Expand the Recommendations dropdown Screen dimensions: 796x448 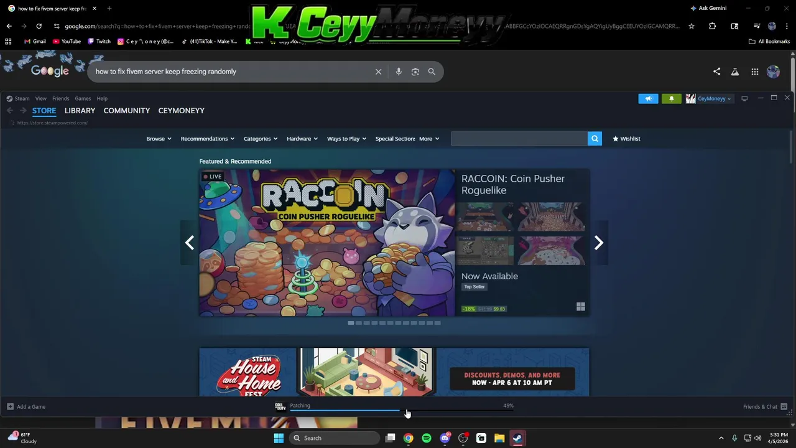pyautogui.click(x=208, y=139)
